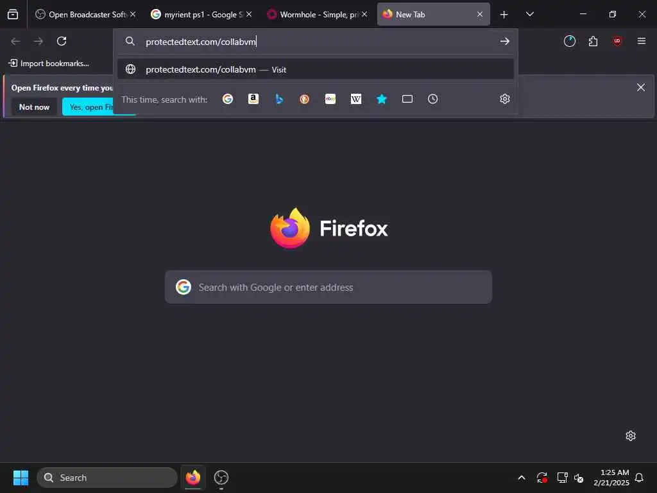Image resolution: width=657 pixels, height=493 pixels.
Task: Personalize New Tab gear icon
Action: coord(631,436)
